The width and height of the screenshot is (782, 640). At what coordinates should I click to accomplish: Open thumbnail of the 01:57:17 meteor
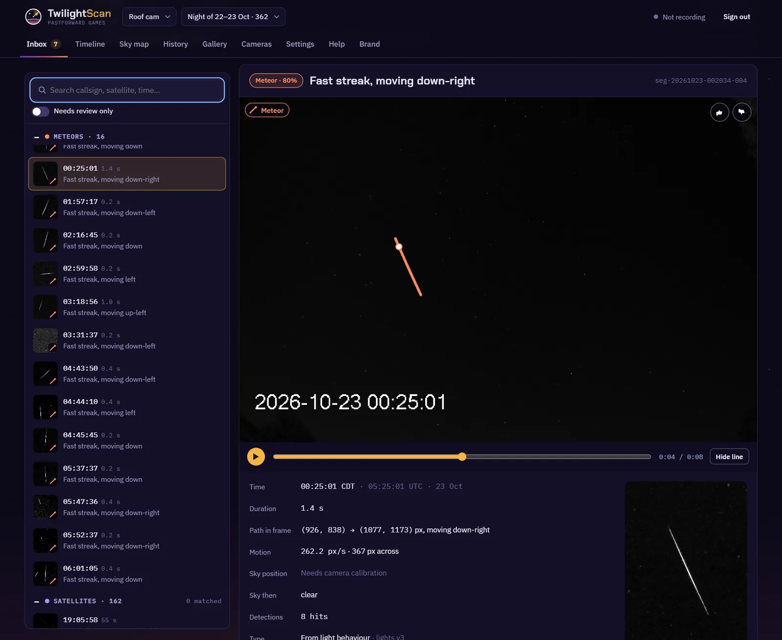click(45, 207)
